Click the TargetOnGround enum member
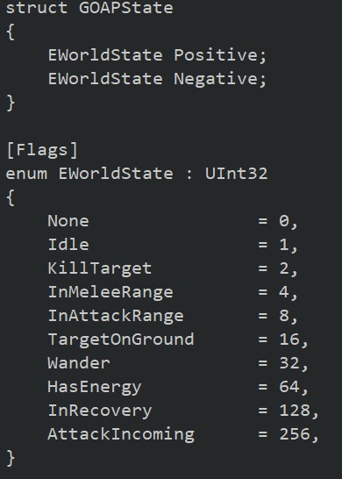Image resolution: width=342 pixels, height=479 pixels. 121,340
